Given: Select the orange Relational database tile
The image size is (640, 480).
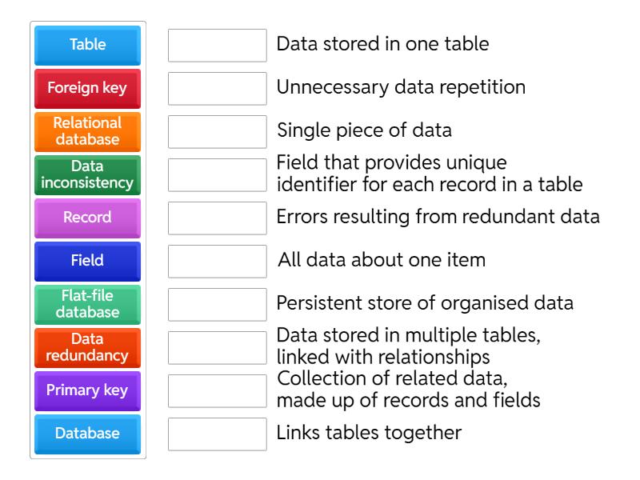Looking at the screenshot, I should click(x=87, y=132).
